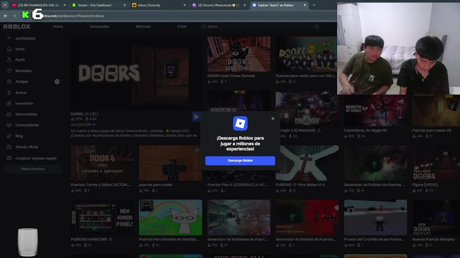This screenshot has height=258, width=460.
Task: Open the Figura [VECIO] game thumbnail
Action: point(436,163)
